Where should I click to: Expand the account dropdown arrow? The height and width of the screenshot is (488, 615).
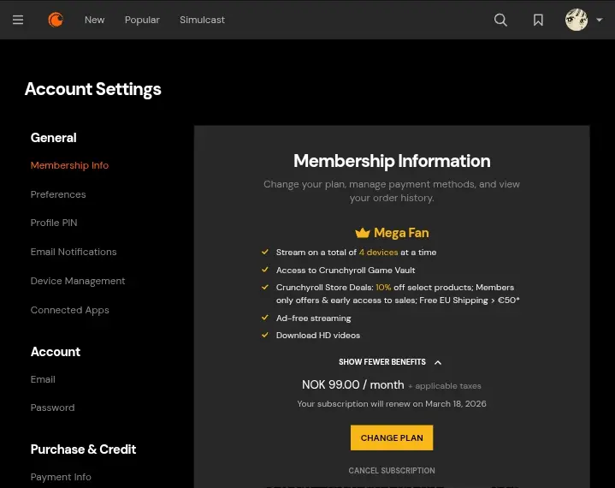pyautogui.click(x=599, y=20)
